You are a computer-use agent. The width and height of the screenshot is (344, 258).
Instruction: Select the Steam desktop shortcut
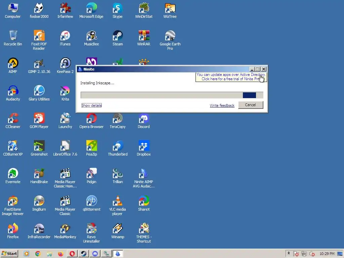pos(118,38)
